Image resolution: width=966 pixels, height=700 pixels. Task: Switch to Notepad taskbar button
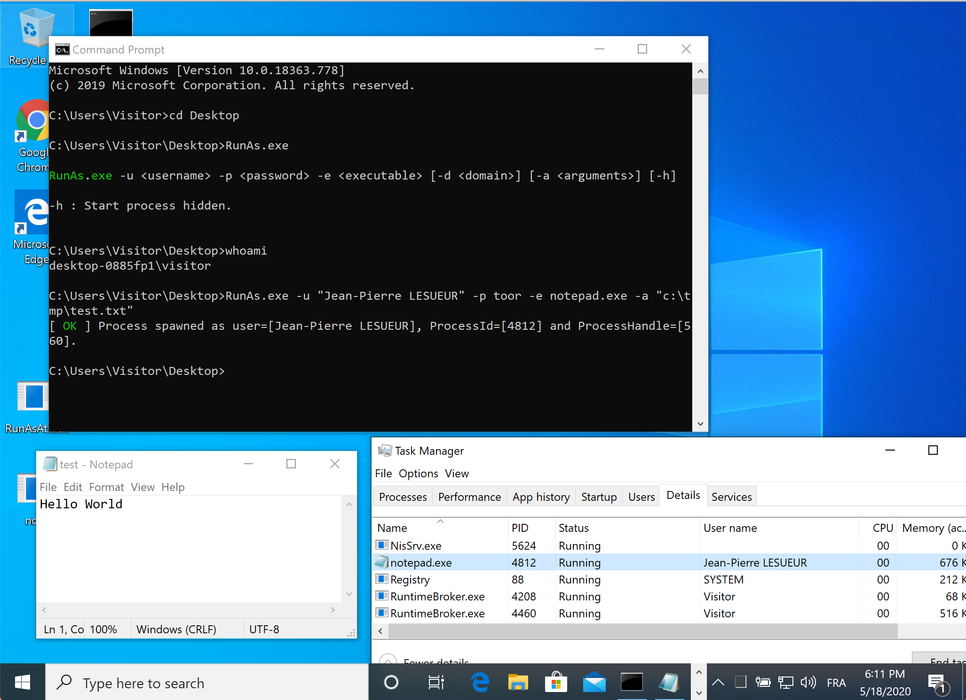tap(669, 682)
